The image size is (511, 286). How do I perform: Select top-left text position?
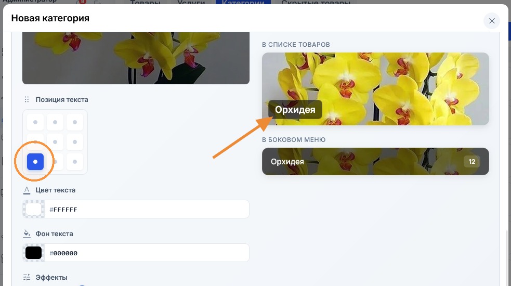tap(35, 122)
